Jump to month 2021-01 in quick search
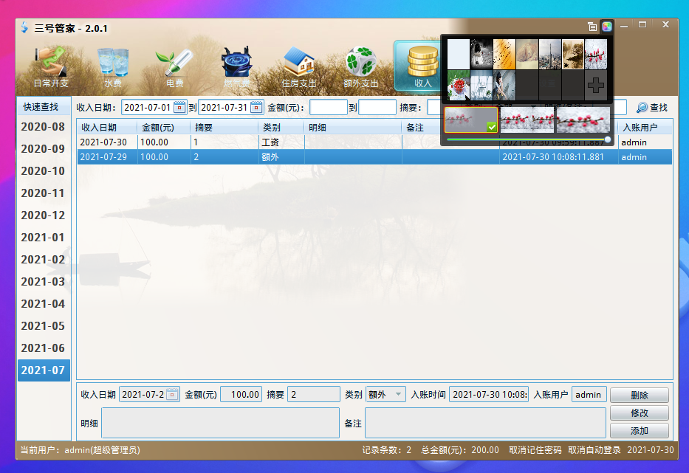 [x=43, y=238]
